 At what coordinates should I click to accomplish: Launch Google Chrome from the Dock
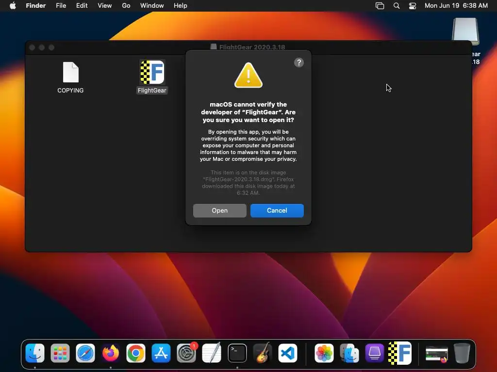136,353
